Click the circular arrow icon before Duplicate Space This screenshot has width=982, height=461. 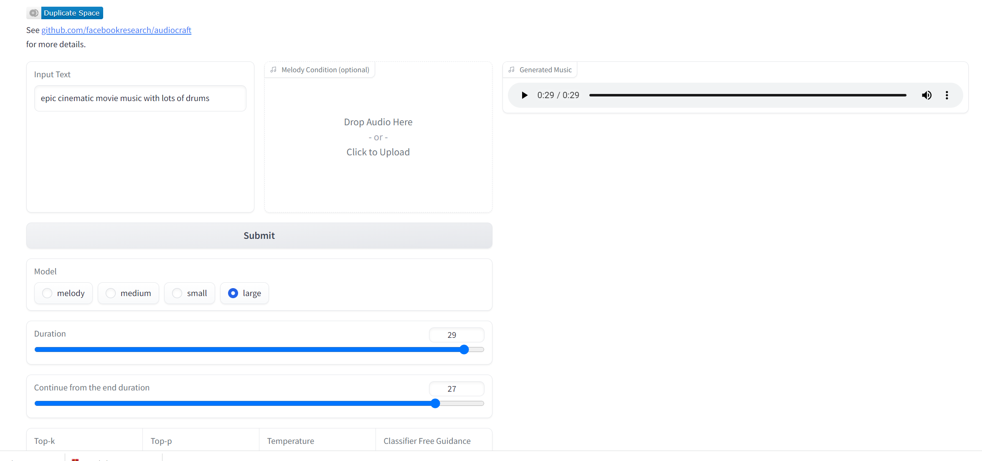click(x=33, y=13)
